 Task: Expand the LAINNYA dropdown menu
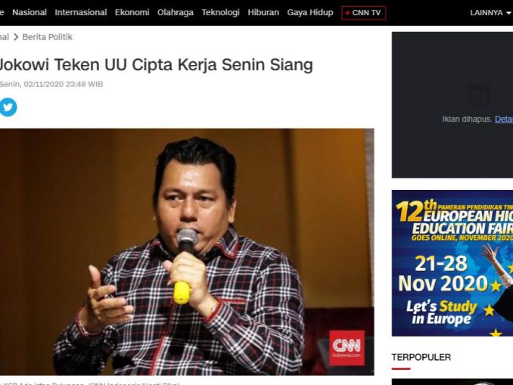coord(490,13)
